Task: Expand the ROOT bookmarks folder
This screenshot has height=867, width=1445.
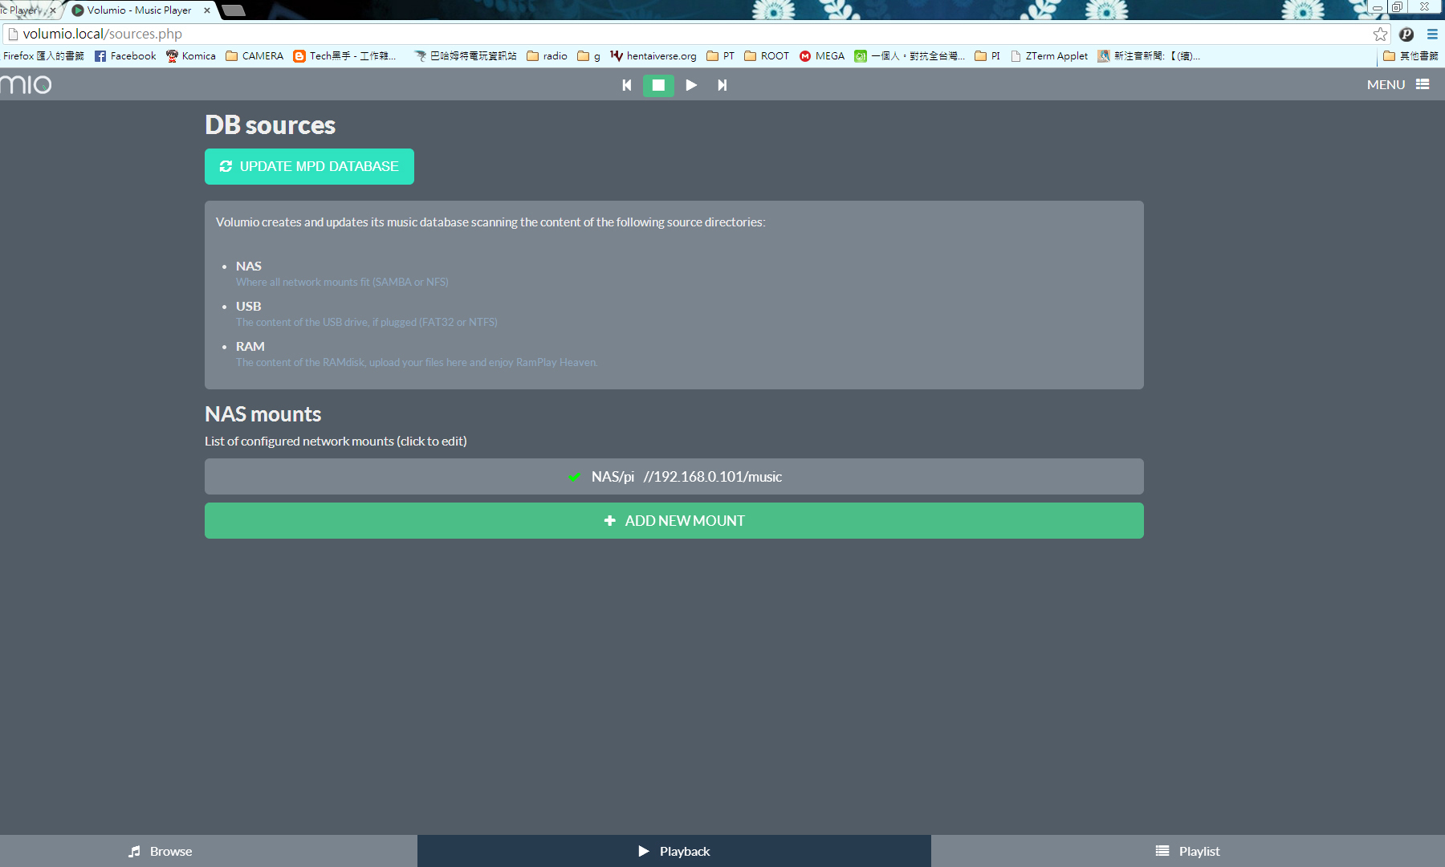Action: [x=767, y=56]
